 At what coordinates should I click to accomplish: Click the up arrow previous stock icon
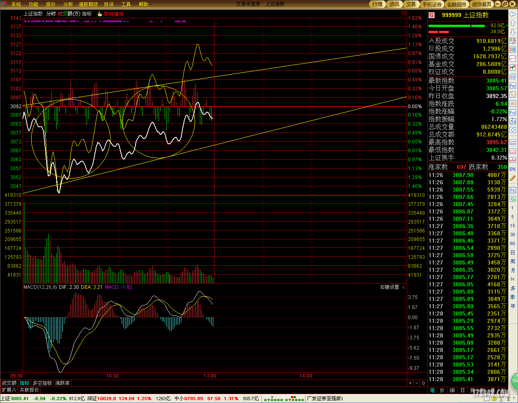(512, 23)
